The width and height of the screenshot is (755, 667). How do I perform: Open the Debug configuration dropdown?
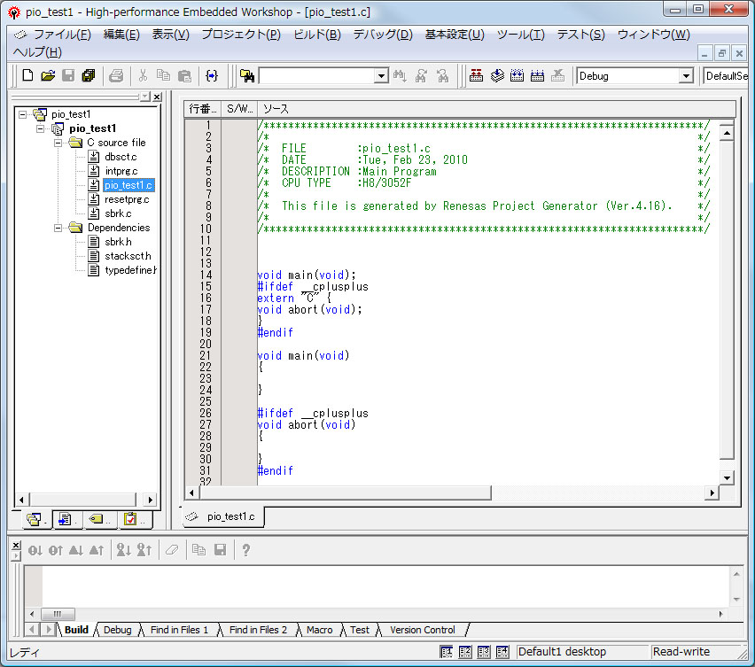pyautogui.click(x=685, y=76)
